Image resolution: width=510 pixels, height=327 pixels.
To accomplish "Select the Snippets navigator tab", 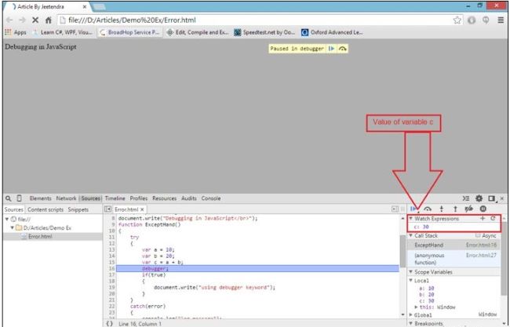I will [x=78, y=209].
